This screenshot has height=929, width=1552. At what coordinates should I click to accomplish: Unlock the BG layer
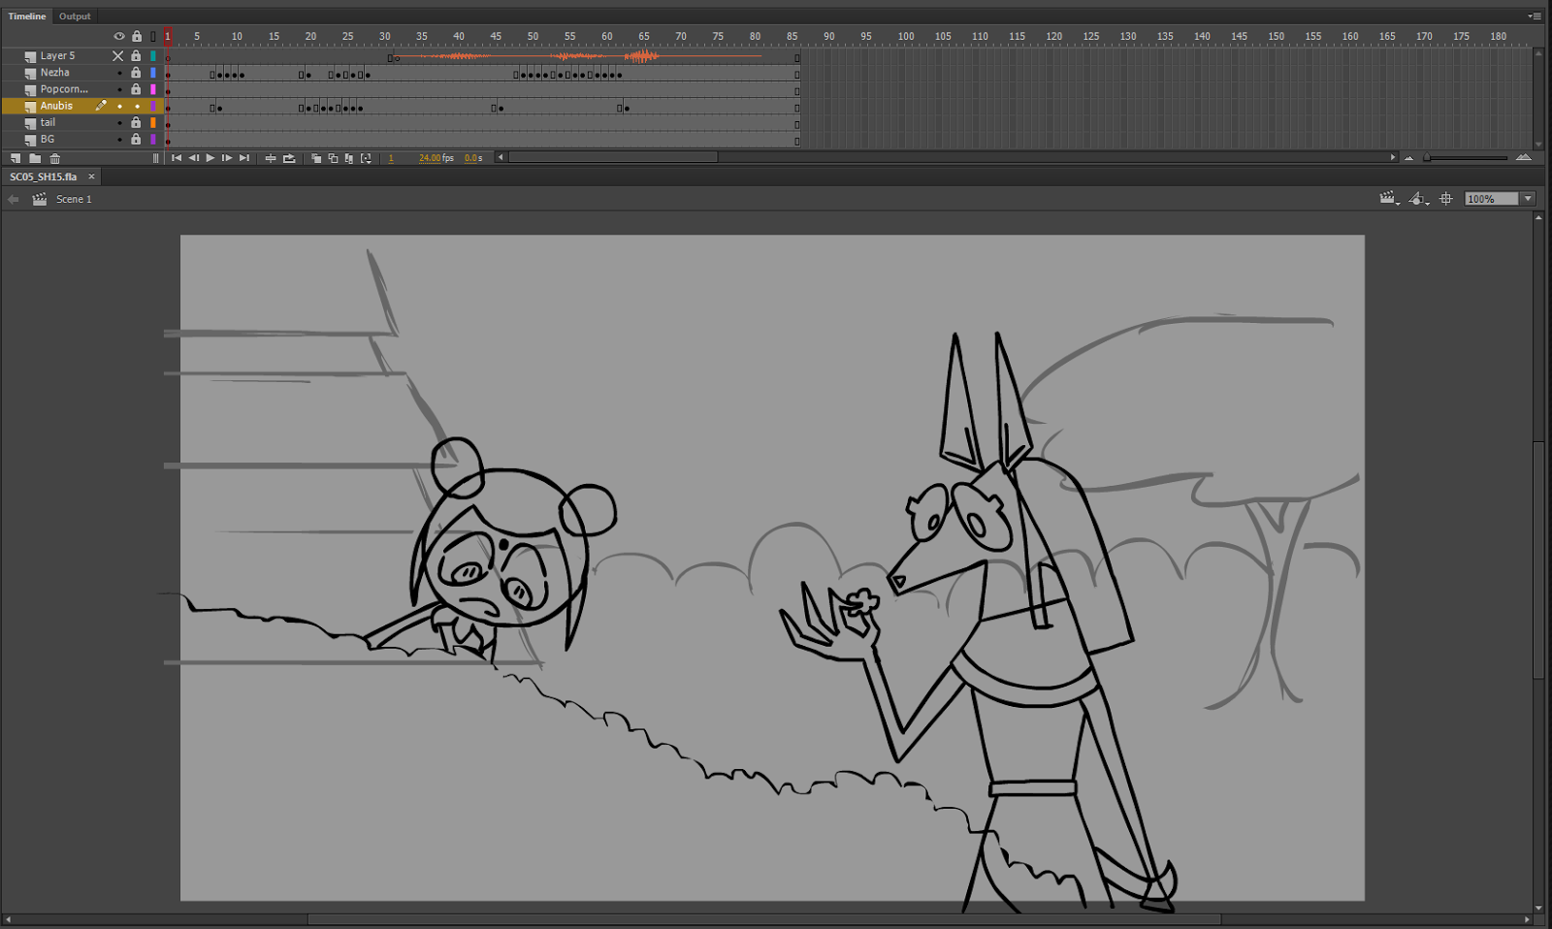(137, 140)
